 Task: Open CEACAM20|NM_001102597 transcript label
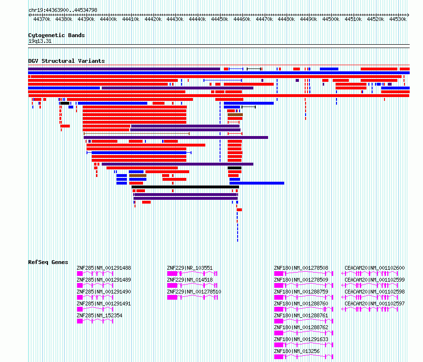[375, 303]
